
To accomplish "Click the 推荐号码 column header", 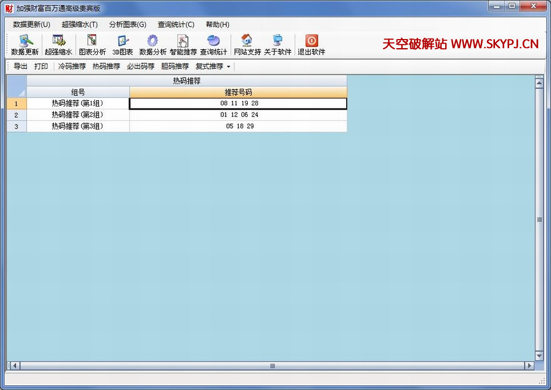I will [238, 92].
